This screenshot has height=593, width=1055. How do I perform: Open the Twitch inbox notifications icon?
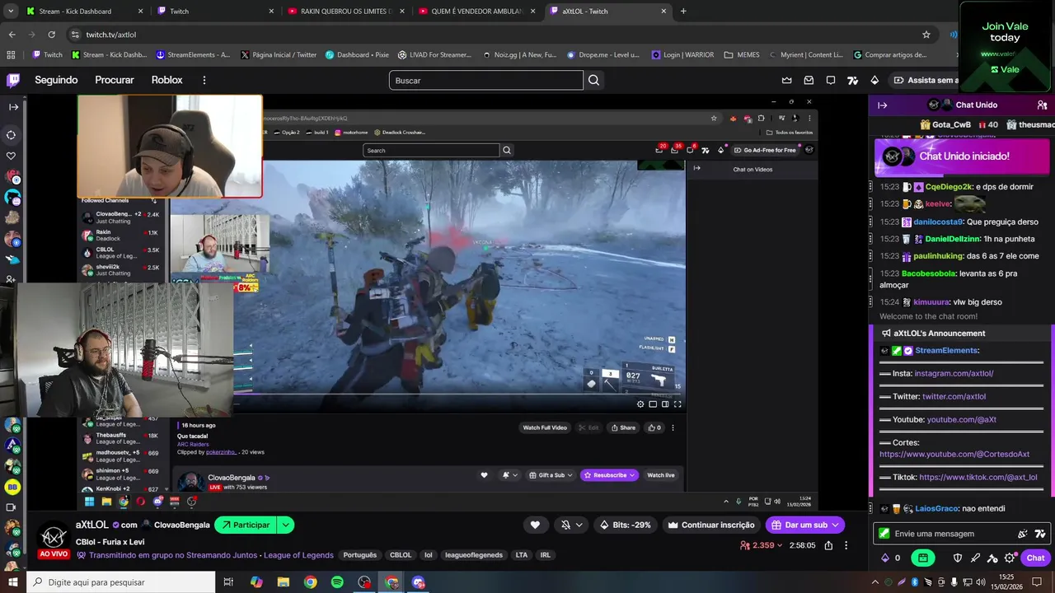coord(809,80)
